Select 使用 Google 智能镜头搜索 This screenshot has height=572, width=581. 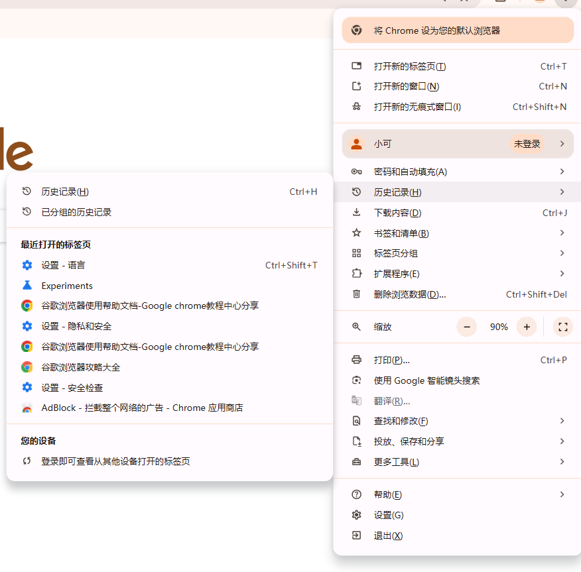(x=458, y=380)
